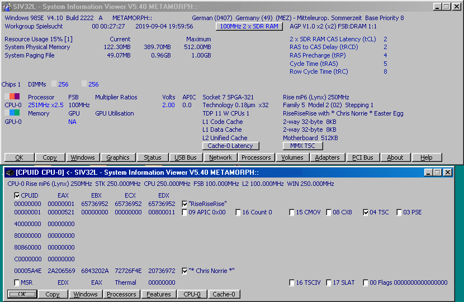Image resolution: width=464 pixels, height=302 pixels.
Task: Click the SIV32L main window title icon
Action: coord(7,7)
